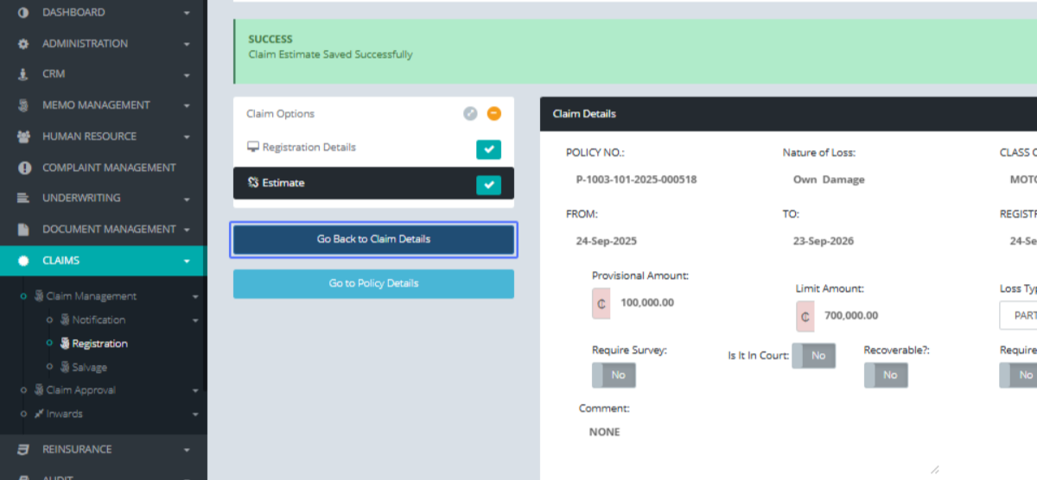Click Go Back to Claim Details button
The width and height of the screenshot is (1037, 480).
(x=373, y=239)
